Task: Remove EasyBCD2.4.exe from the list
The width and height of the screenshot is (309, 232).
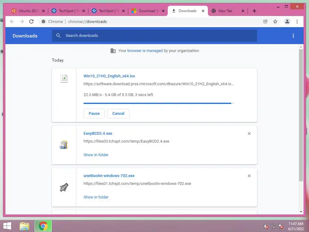Action: click(x=249, y=134)
